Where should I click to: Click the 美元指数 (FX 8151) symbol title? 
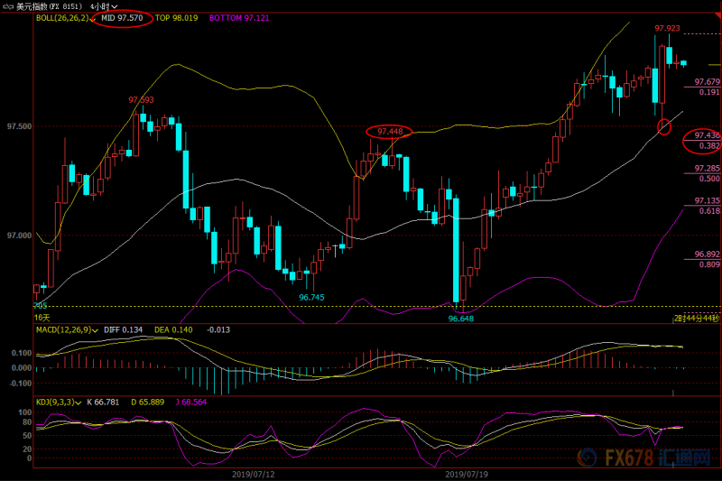click(50, 6)
